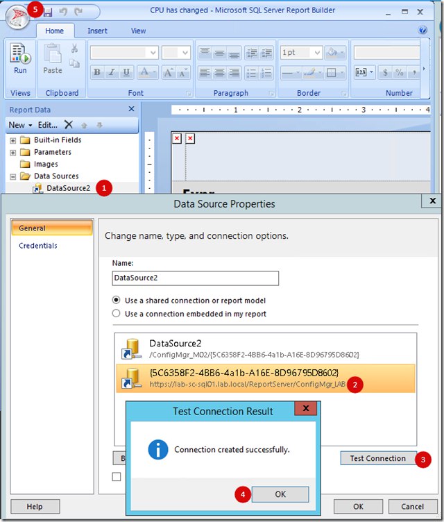This screenshot has width=444, height=522.
Task: Toggle italic formatting
Action: point(112,72)
